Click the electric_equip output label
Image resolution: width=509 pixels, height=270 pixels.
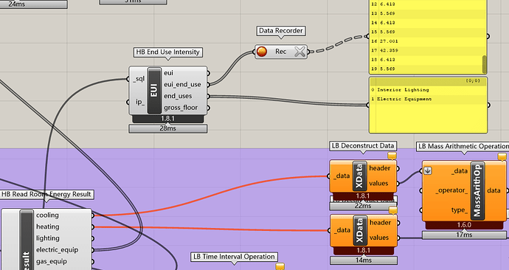pyautogui.click(x=57, y=250)
